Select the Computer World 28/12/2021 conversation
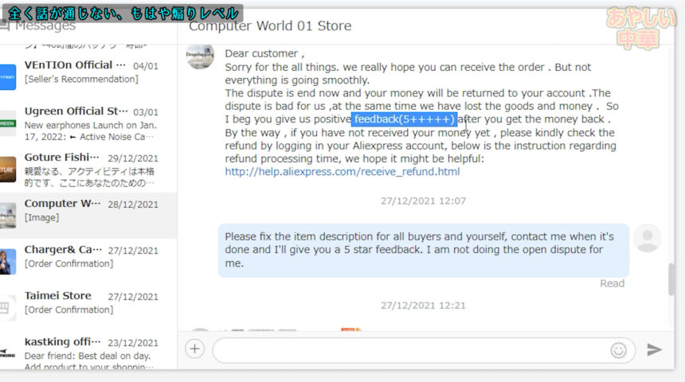Screen dimensions: 685x382 pyautogui.click(x=89, y=210)
